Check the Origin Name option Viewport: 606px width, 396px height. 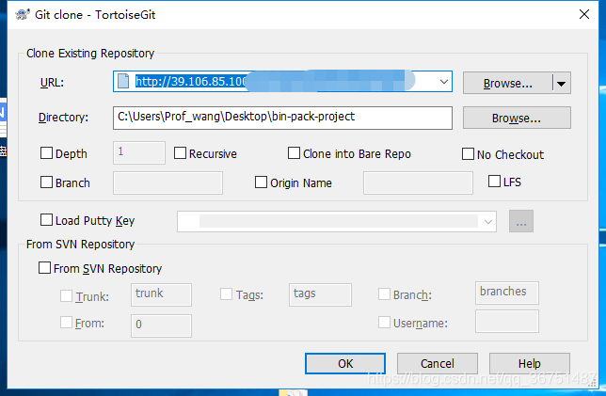[x=261, y=182]
